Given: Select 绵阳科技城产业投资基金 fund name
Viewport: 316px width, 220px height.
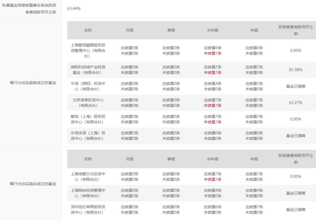Looking at the screenshot, I should 88,70.
